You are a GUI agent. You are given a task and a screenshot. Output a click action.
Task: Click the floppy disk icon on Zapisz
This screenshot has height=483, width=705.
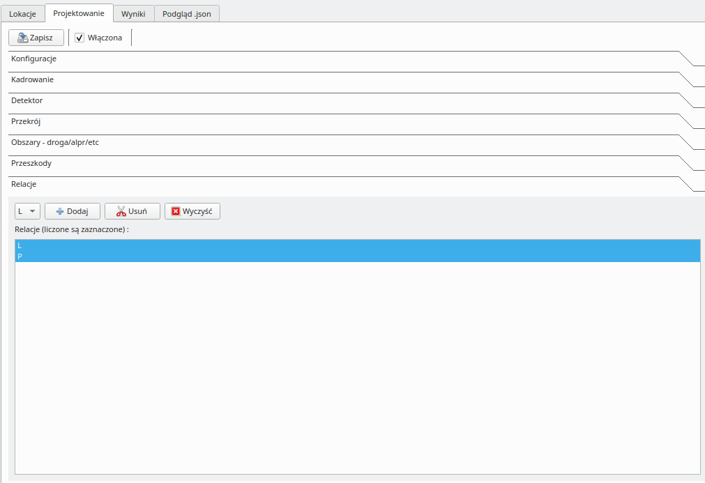click(22, 38)
